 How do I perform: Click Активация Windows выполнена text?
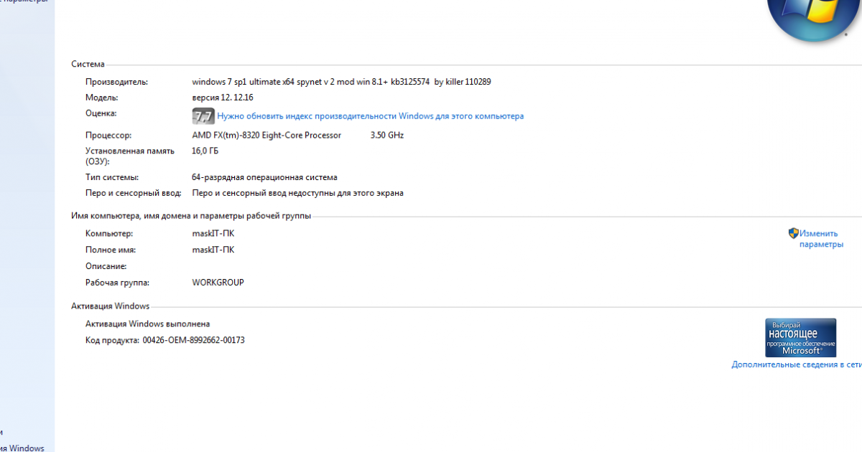(x=148, y=324)
